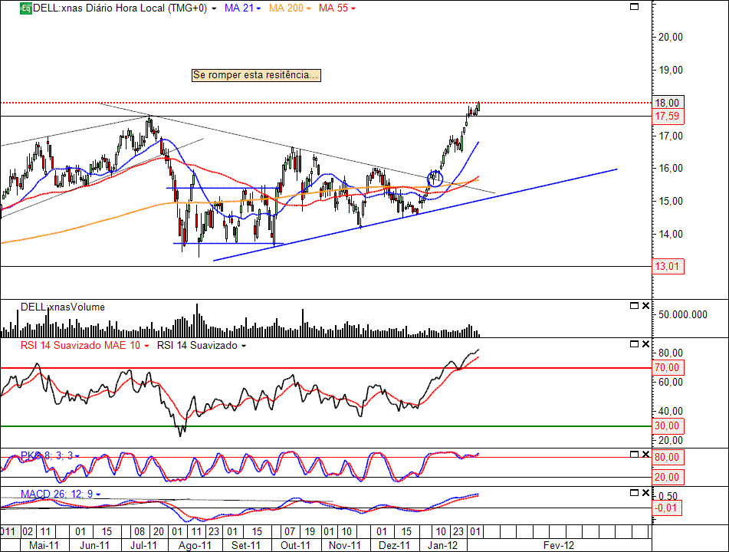Select the blue circle marking the breakout

[x=435, y=178]
